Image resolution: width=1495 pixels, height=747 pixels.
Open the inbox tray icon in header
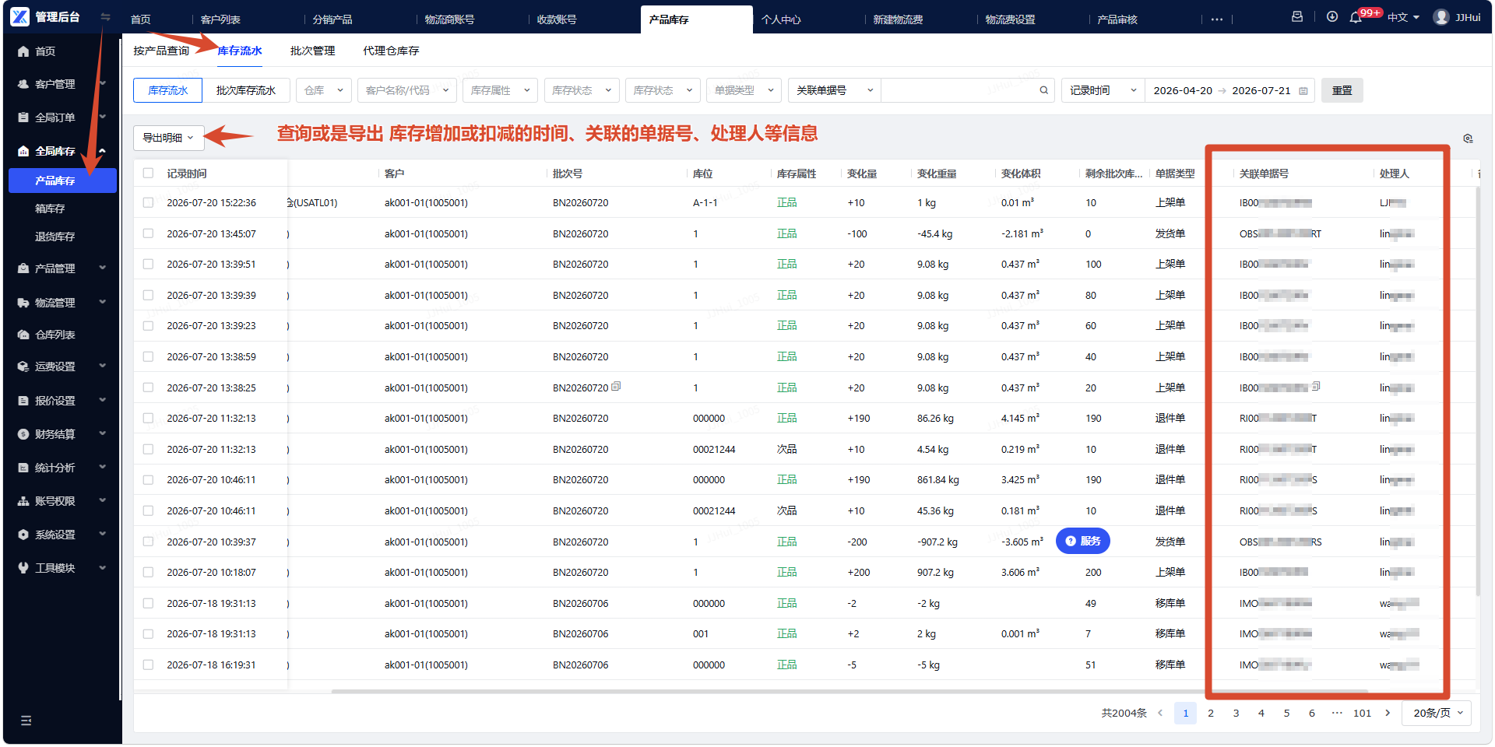[x=1297, y=16]
